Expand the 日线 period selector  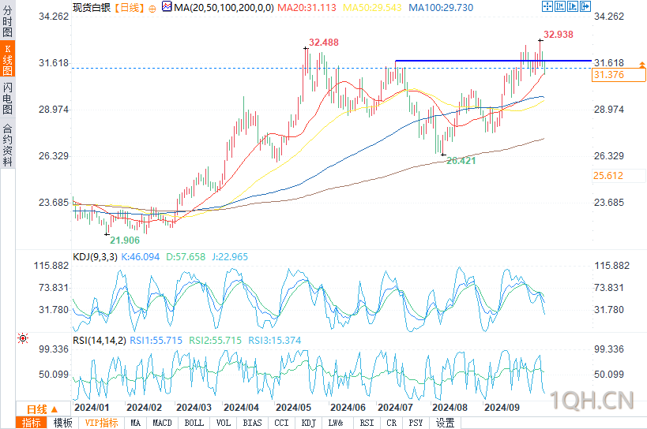pos(43,409)
